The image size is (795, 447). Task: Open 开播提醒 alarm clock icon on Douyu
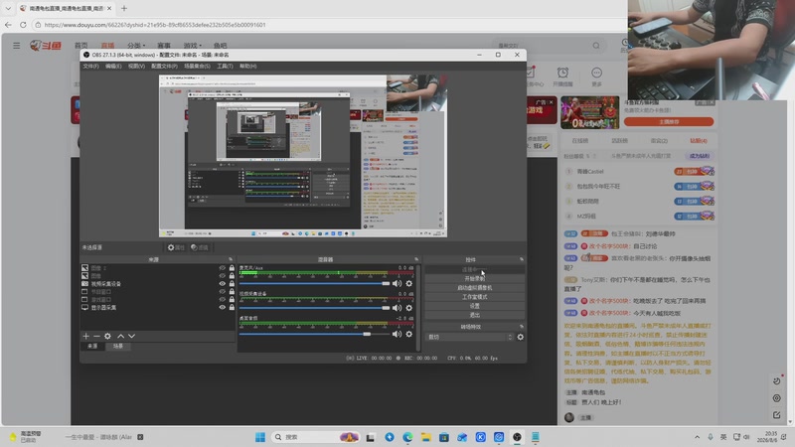pyautogui.click(x=562, y=73)
